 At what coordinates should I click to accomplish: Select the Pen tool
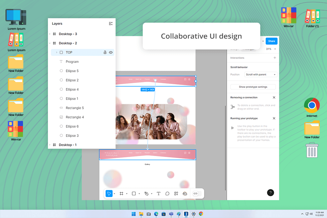(x=146, y=194)
